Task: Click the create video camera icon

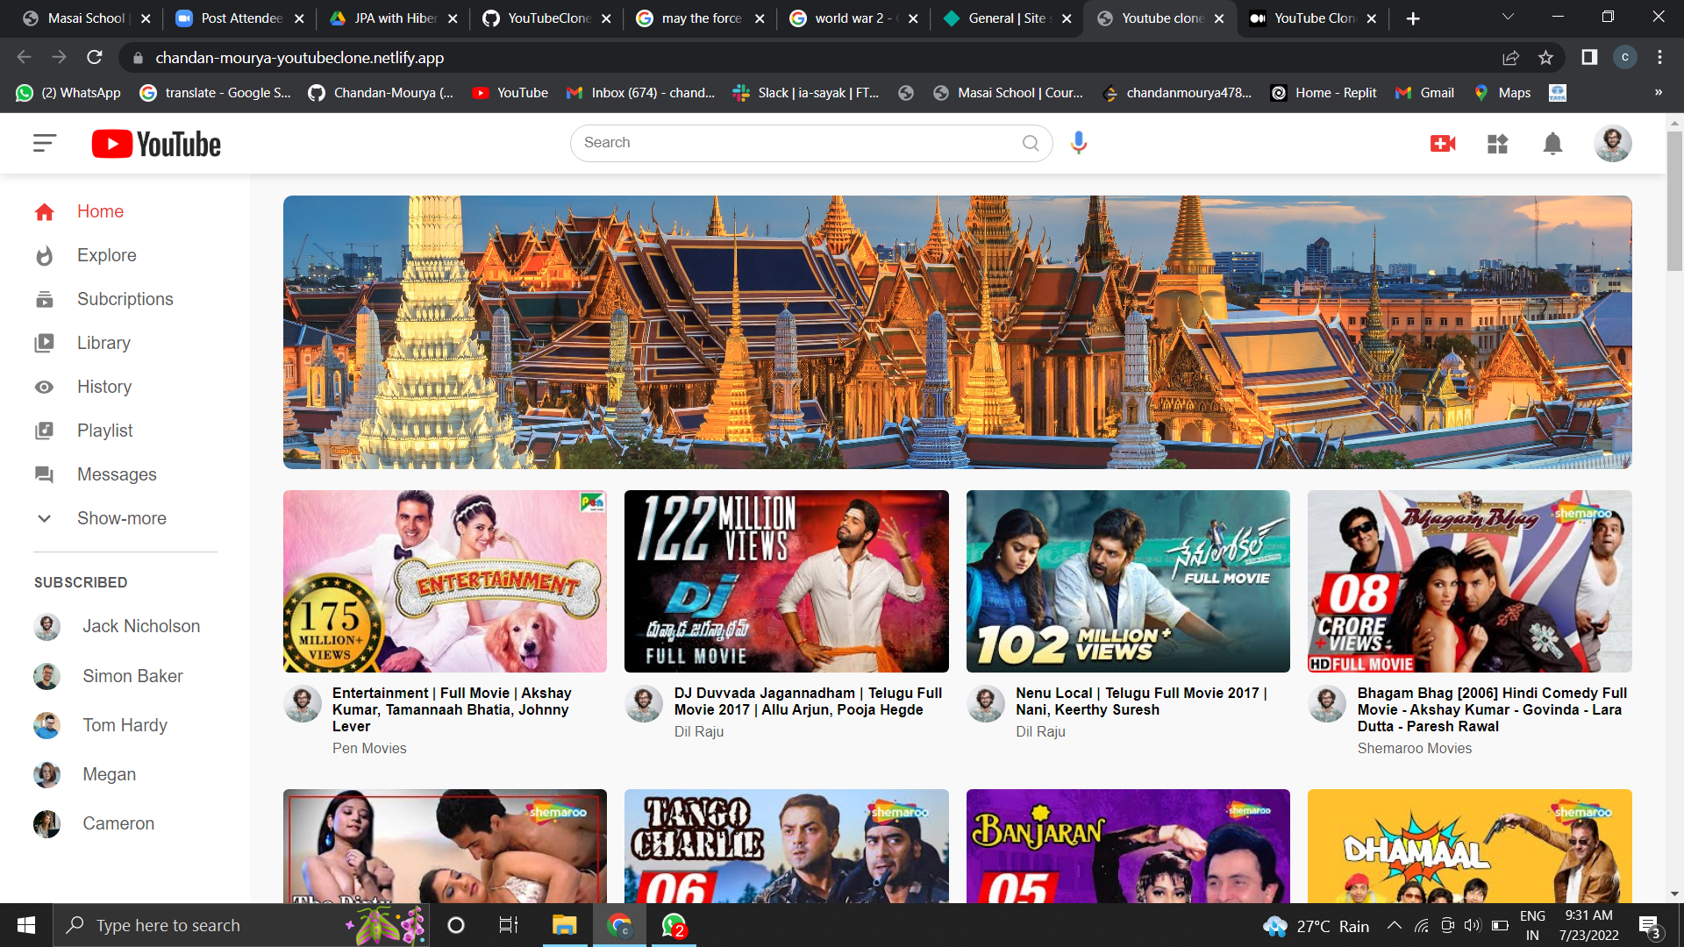Action: tap(1443, 143)
